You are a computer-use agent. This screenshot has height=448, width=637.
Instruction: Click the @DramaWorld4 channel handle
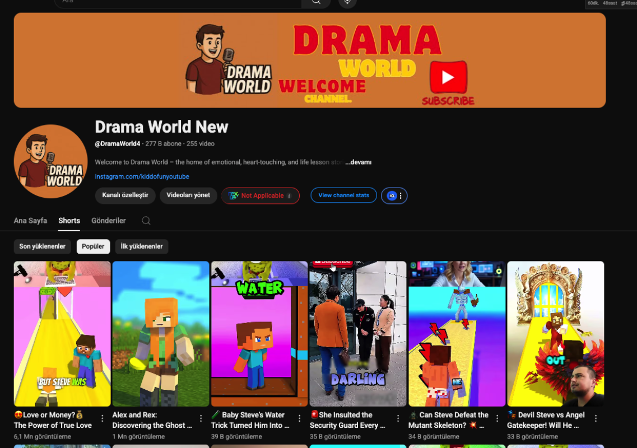[118, 144]
